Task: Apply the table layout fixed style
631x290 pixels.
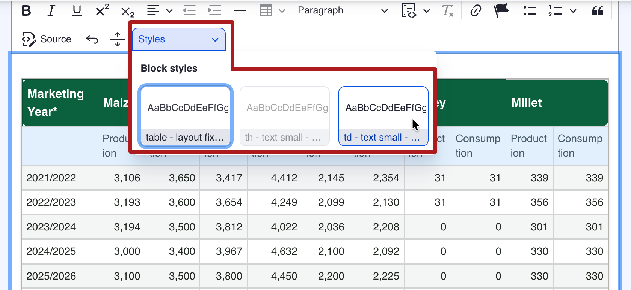Action: 186,116
